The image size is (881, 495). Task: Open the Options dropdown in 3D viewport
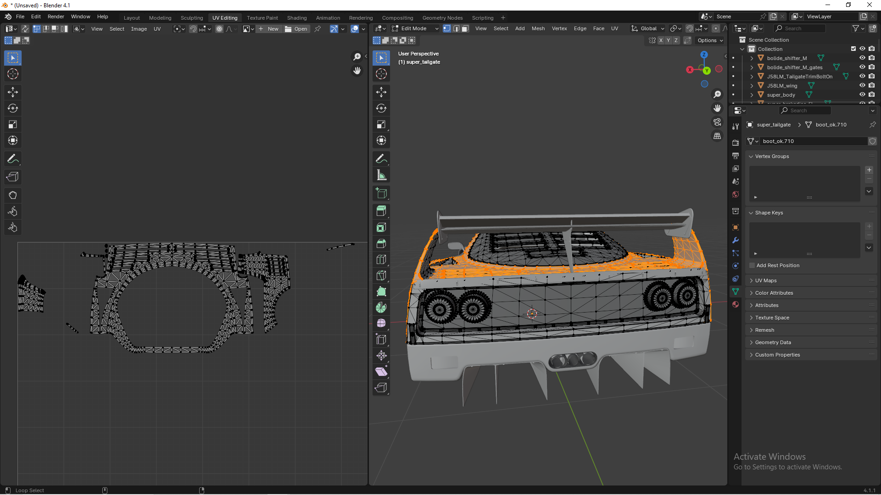coord(710,40)
